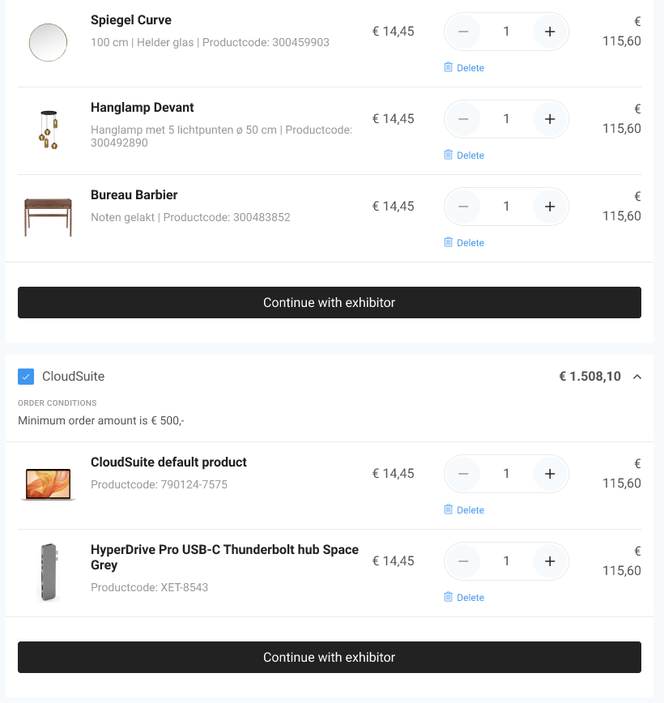Click the HyperDrive Pro USB-C hub title

tap(224, 557)
